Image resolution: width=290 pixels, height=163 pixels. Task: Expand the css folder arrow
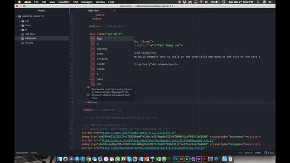coord(20,21)
